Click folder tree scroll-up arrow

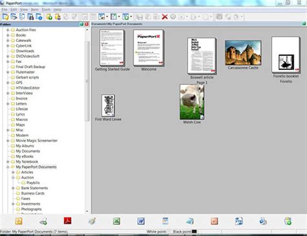(87, 30)
